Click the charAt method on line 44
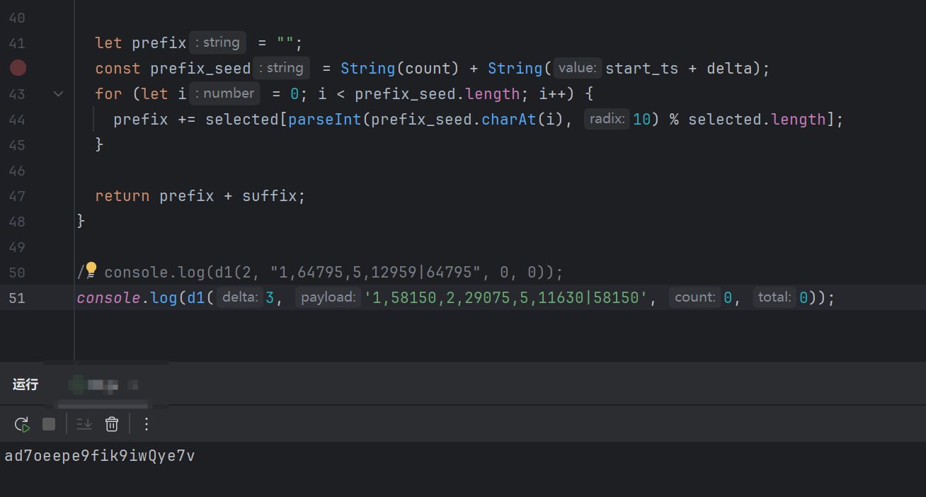 click(508, 120)
